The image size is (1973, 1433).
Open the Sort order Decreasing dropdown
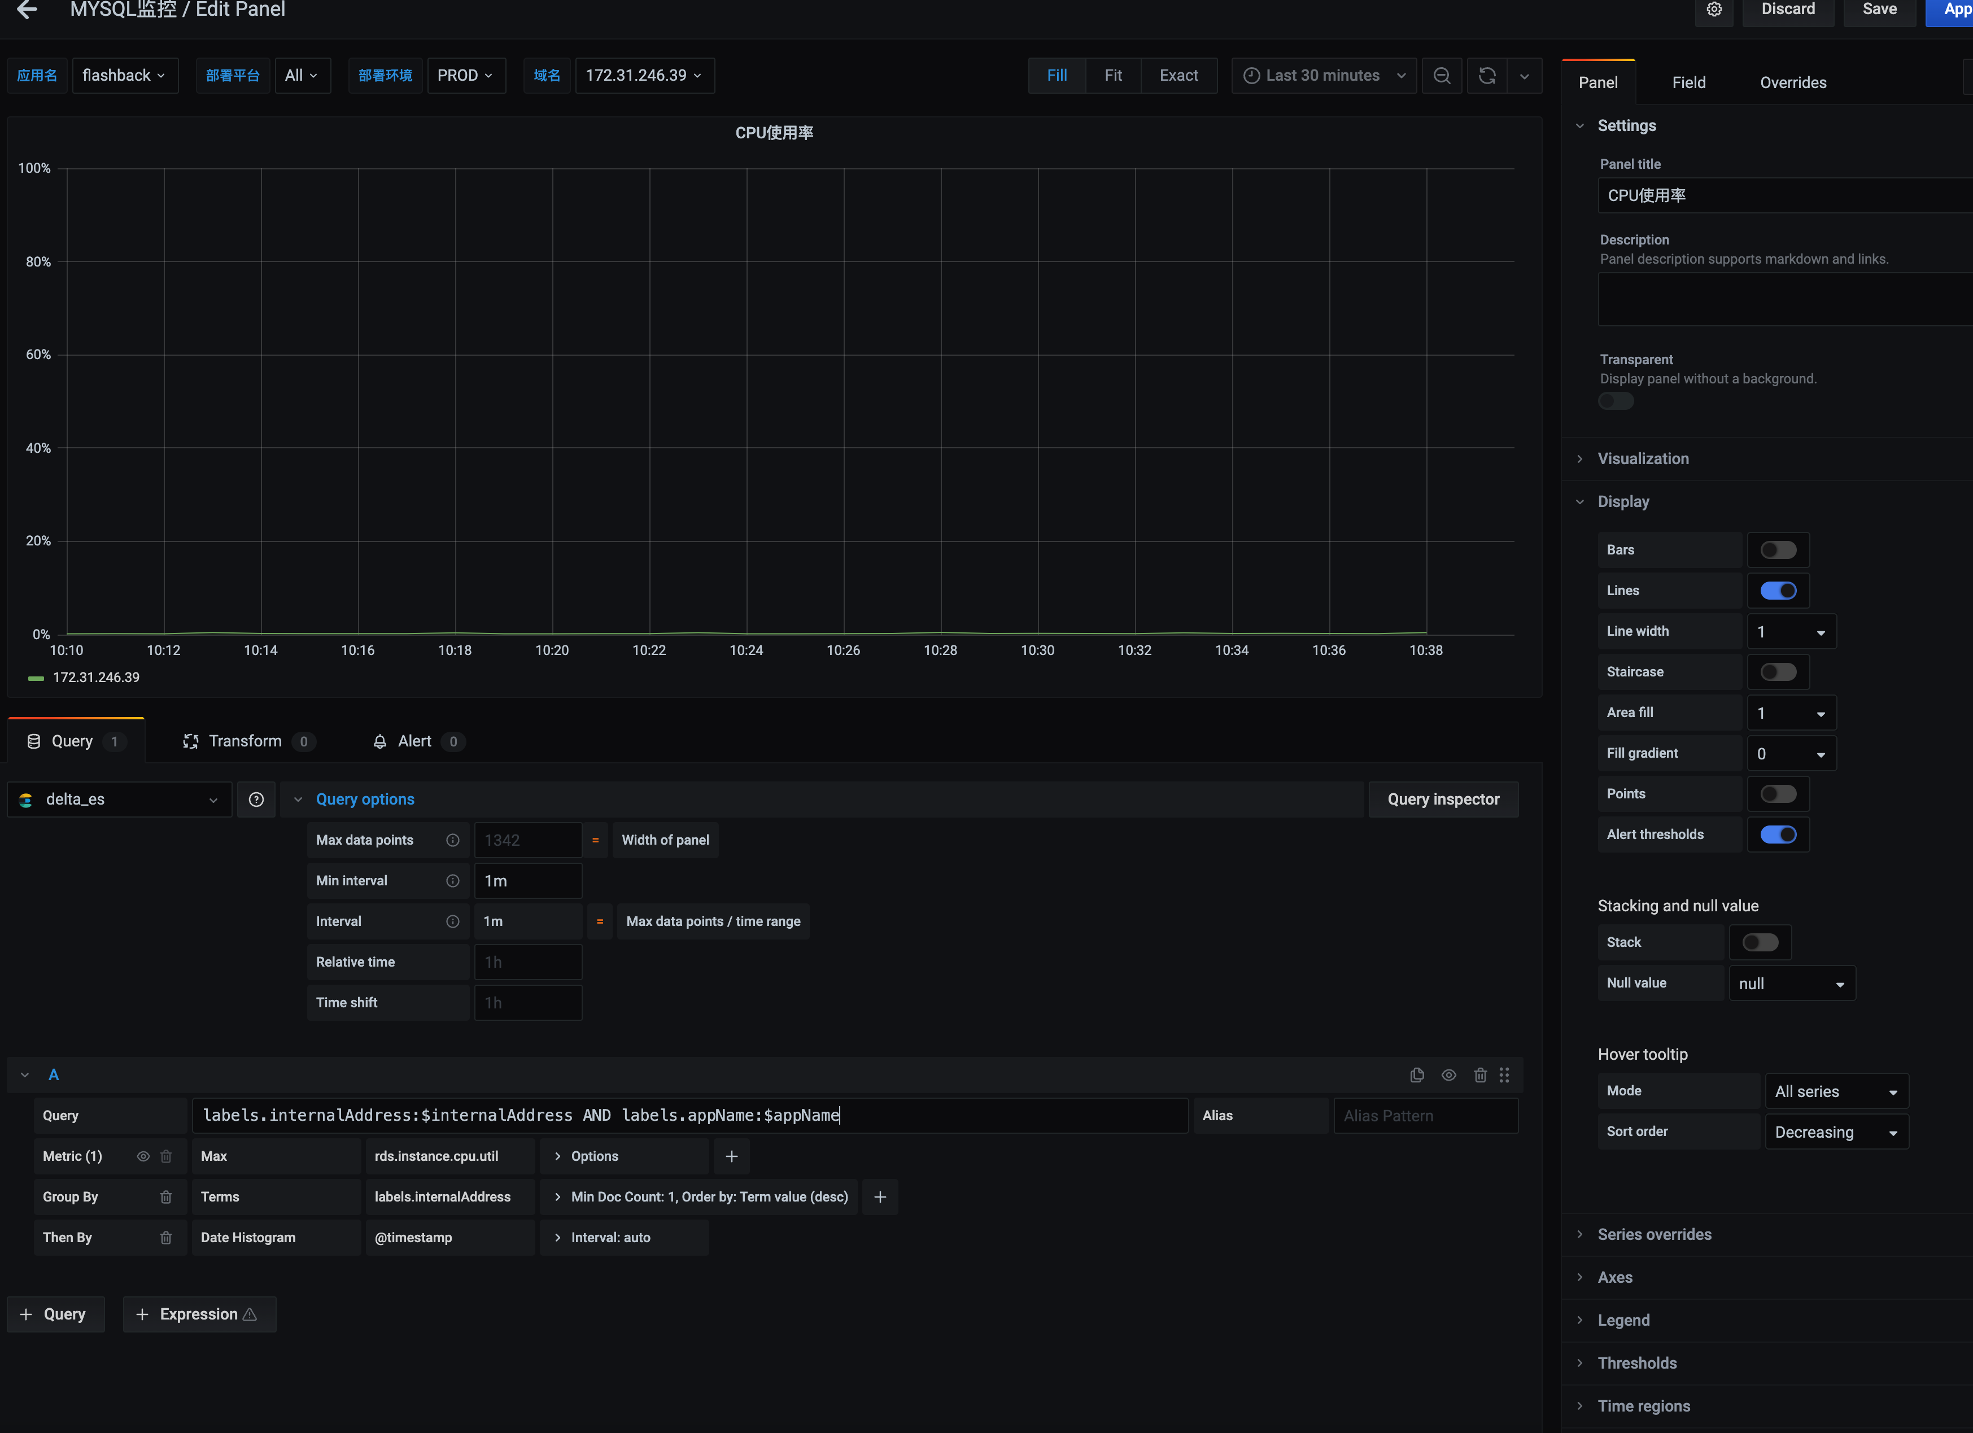tap(1836, 1132)
